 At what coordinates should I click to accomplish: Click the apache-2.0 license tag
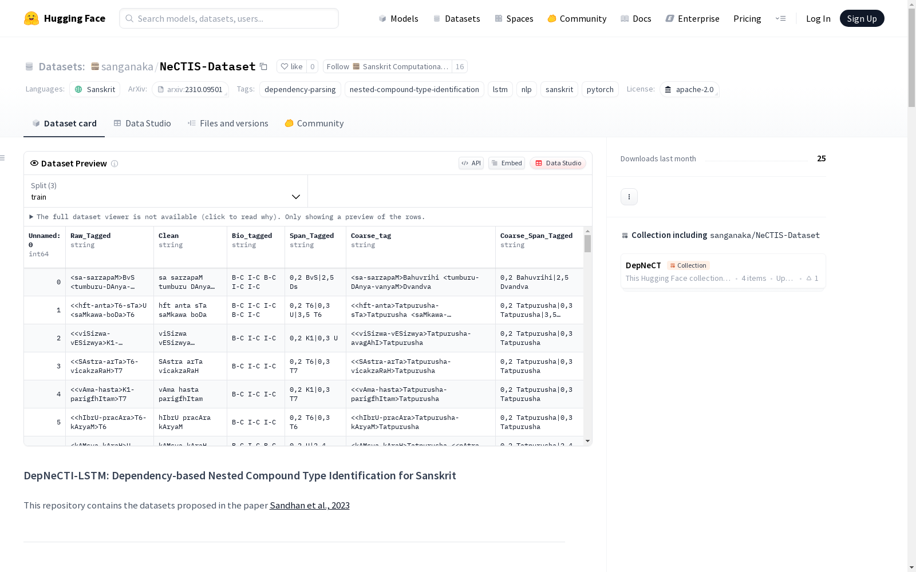pos(689,89)
